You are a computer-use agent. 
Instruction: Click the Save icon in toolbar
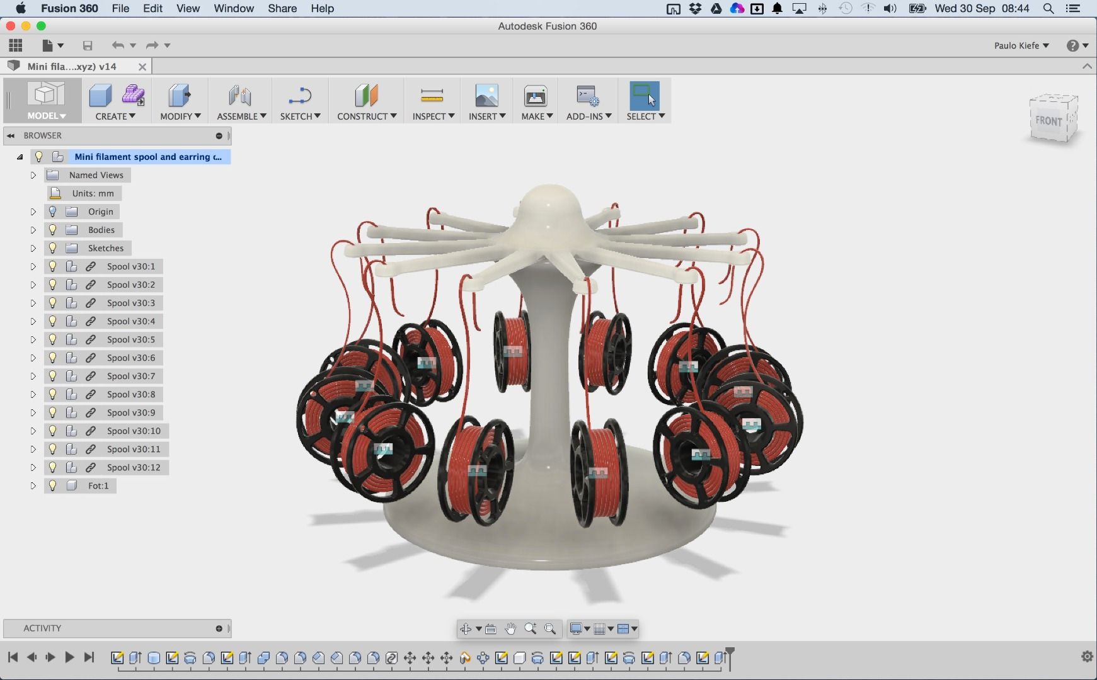88,45
